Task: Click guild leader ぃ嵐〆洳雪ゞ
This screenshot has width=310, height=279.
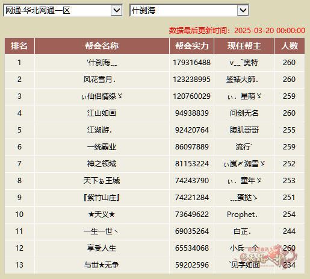Action: tap(244, 164)
